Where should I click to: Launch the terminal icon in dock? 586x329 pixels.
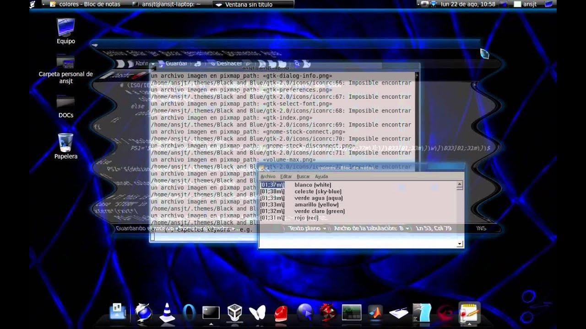[x=211, y=313]
